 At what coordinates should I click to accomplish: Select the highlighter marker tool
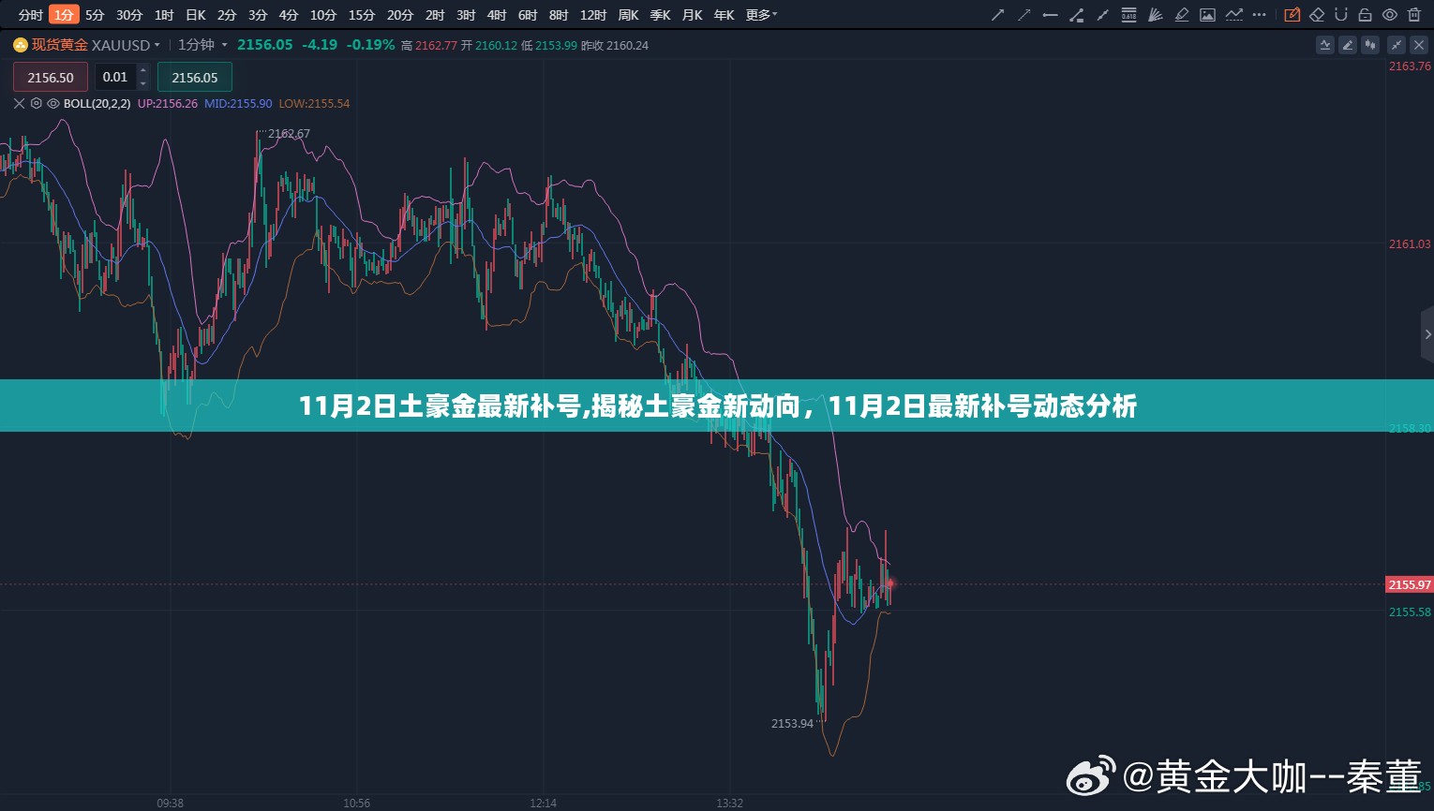[x=1182, y=15]
